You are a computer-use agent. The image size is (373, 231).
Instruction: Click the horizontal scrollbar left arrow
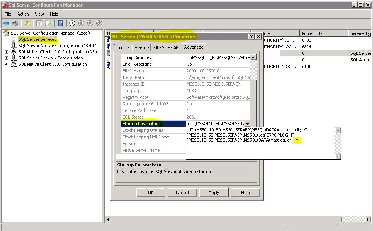108,219
